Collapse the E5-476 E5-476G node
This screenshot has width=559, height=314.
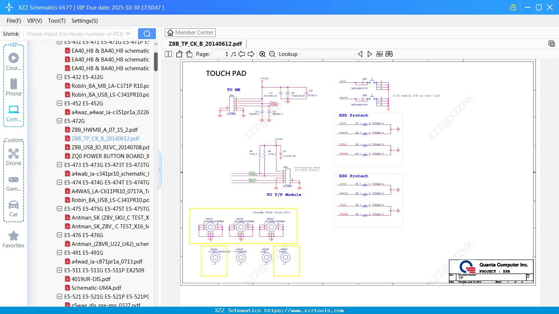(59, 235)
